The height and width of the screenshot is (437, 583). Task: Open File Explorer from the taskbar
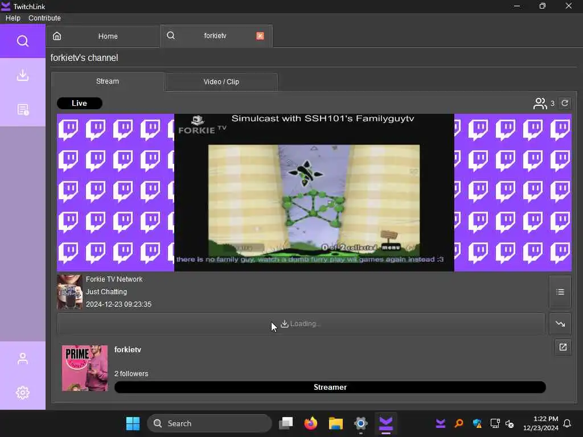336,423
